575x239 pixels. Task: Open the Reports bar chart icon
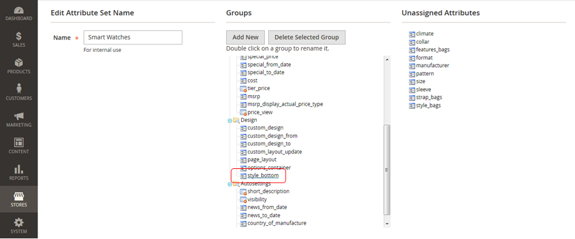[x=19, y=169]
